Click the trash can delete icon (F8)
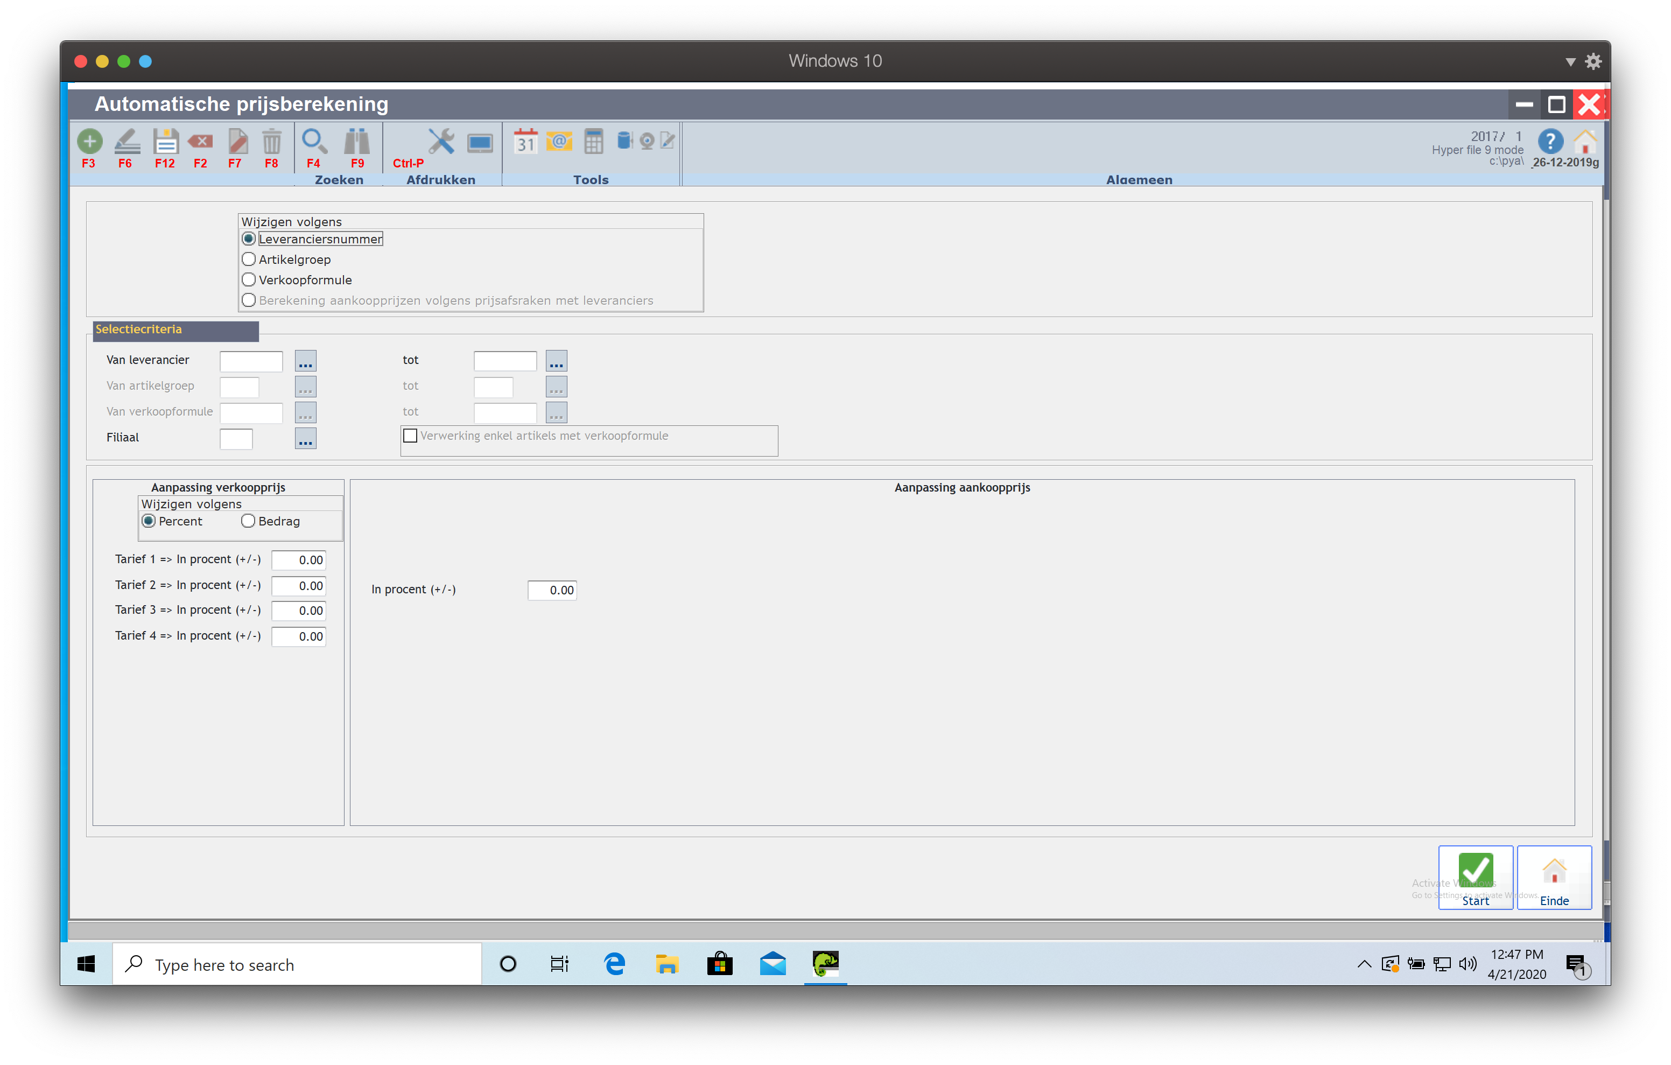Viewport: 1671px width, 1065px height. [x=271, y=142]
